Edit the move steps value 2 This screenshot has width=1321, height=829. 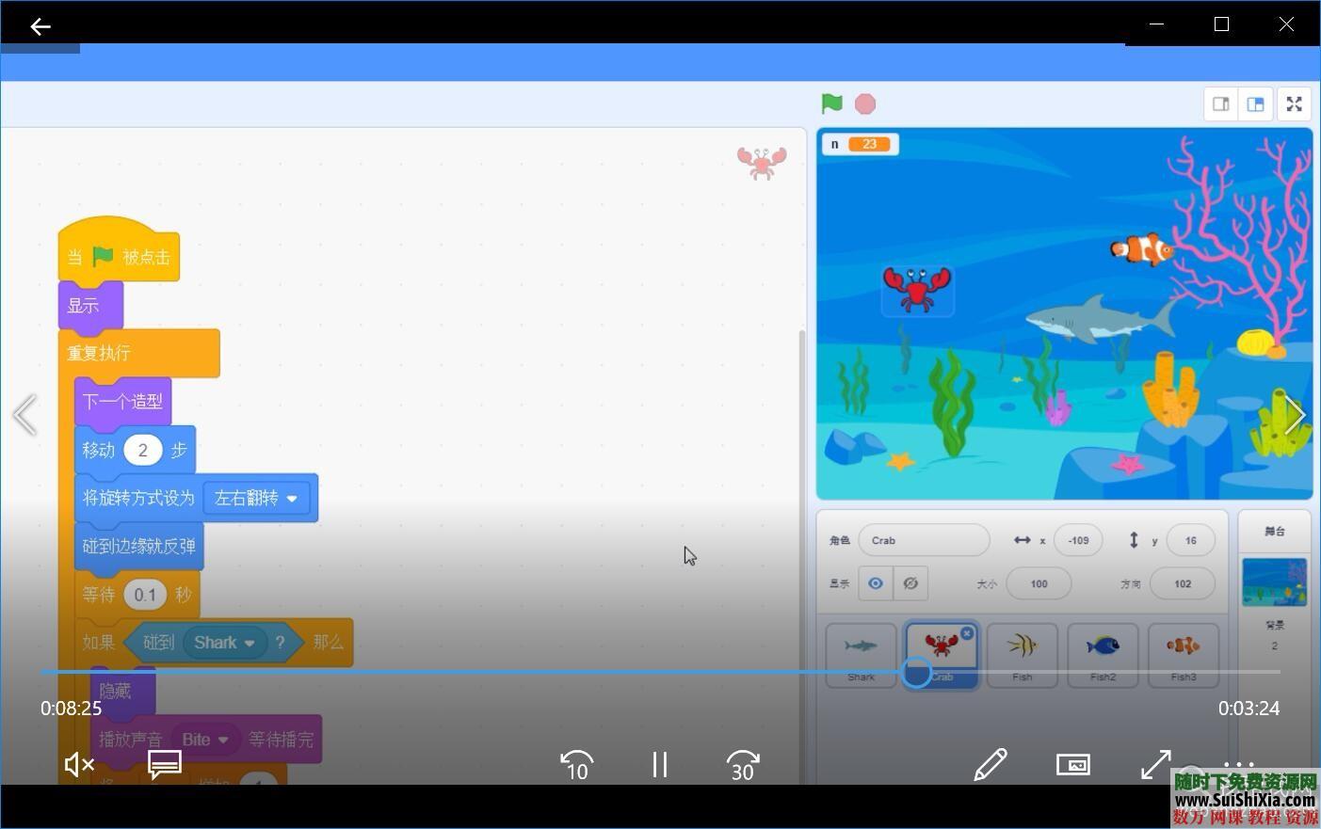pyautogui.click(x=142, y=450)
